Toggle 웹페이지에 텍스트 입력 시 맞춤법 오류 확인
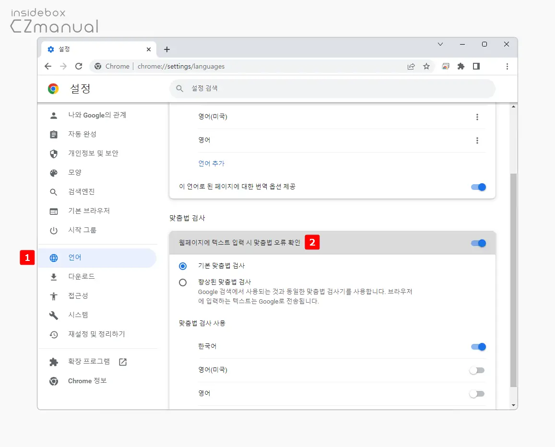The height and width of the screenshot is (447, 555). click(x=478, y=243)
